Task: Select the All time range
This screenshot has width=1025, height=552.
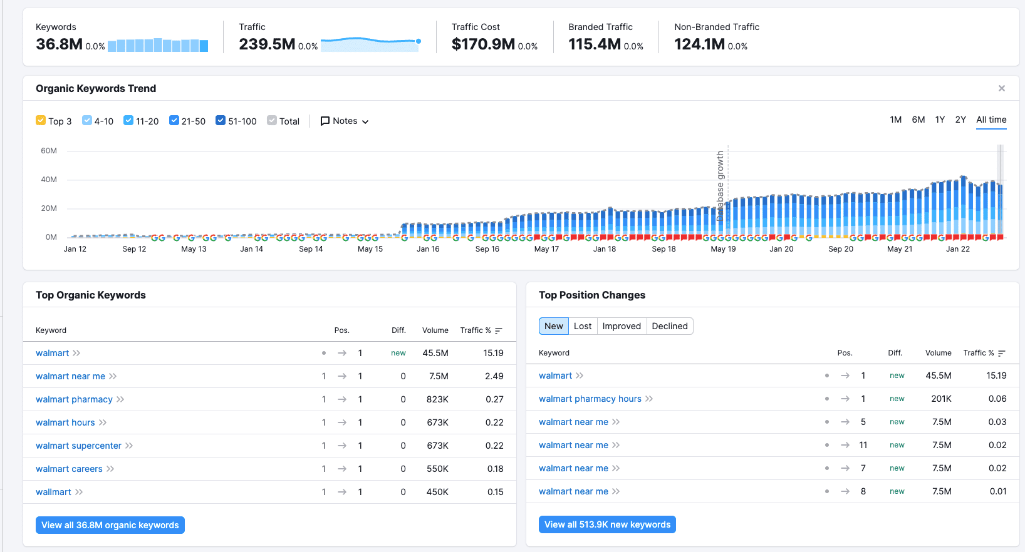Action: tap(991, 120)
